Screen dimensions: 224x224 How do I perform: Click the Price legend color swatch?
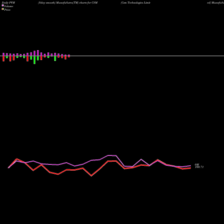tap(3, 9)
